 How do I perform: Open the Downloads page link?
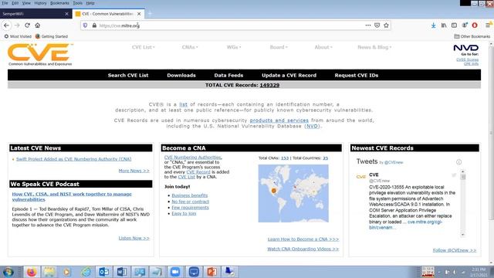[x=181, y=76]
